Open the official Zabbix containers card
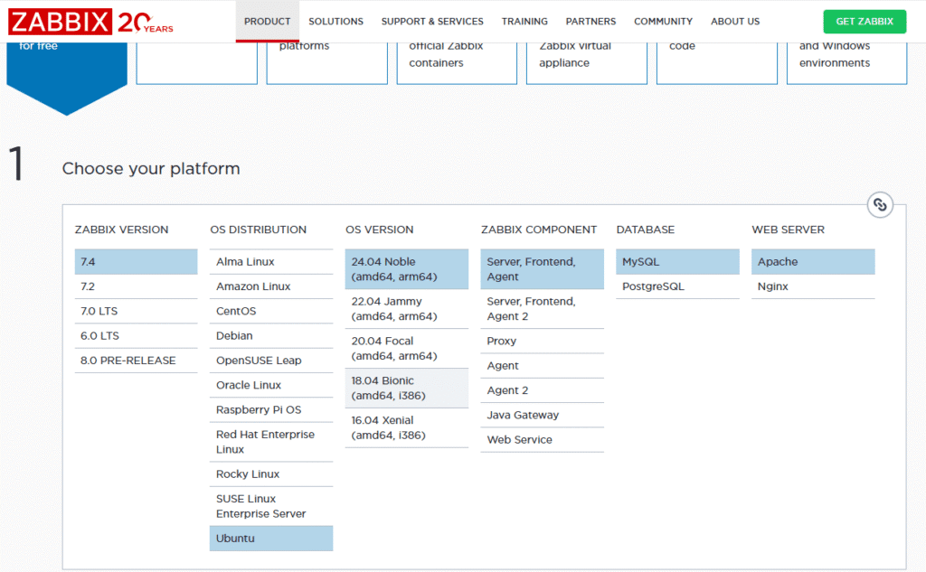This screenshot has width=926, height=572. pos(457,63)
